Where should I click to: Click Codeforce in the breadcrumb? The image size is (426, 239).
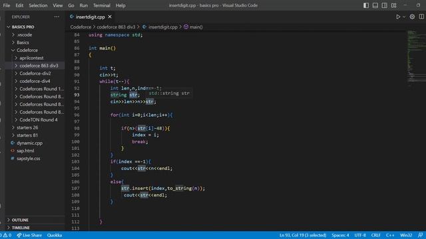[x=81, y=27]
